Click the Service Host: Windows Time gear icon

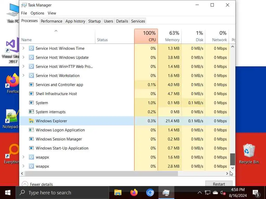click(x=31, y=48)
